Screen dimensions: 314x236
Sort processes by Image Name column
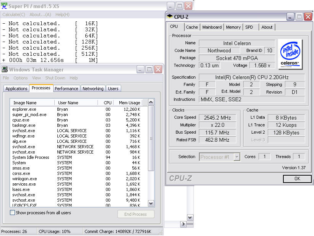(32, 103)
